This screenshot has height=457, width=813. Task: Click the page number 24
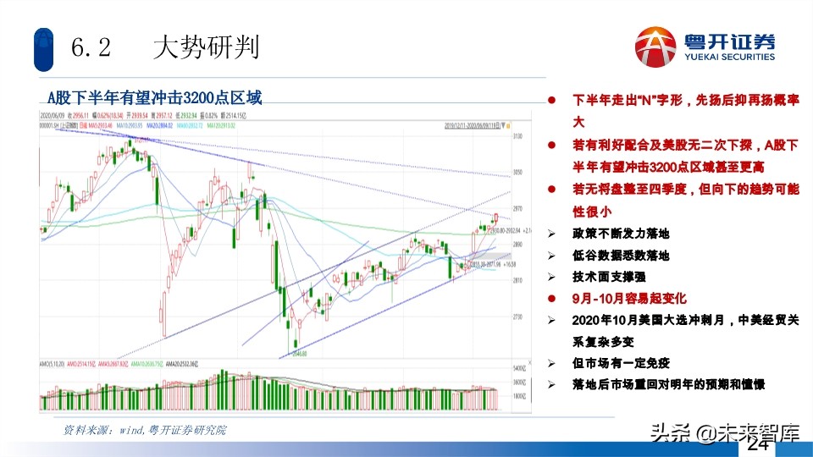pos(759,444)
